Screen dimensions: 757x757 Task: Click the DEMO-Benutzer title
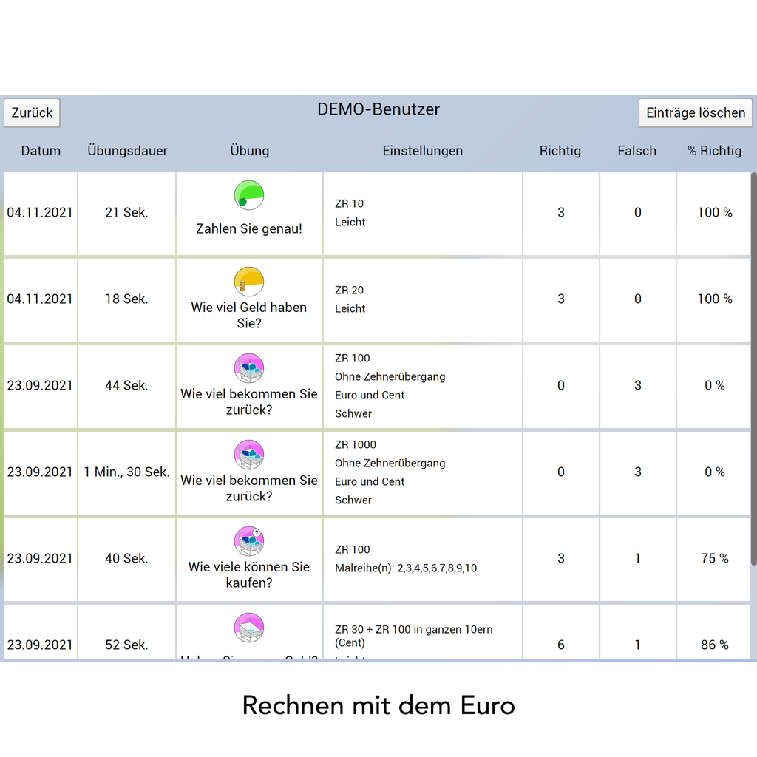(x=378, y=109)
